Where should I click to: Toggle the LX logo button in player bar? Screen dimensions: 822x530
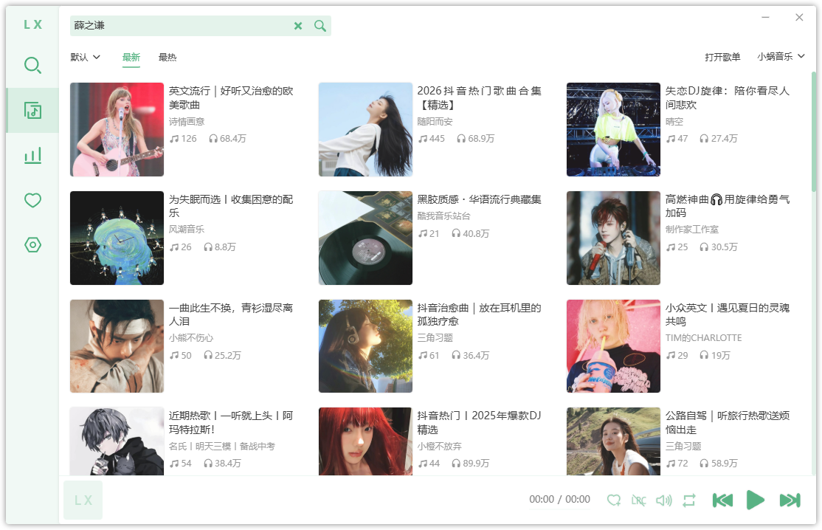83,500
